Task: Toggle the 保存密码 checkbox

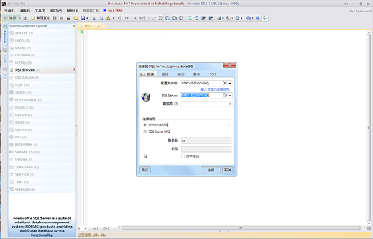Action: coord(183,156)
